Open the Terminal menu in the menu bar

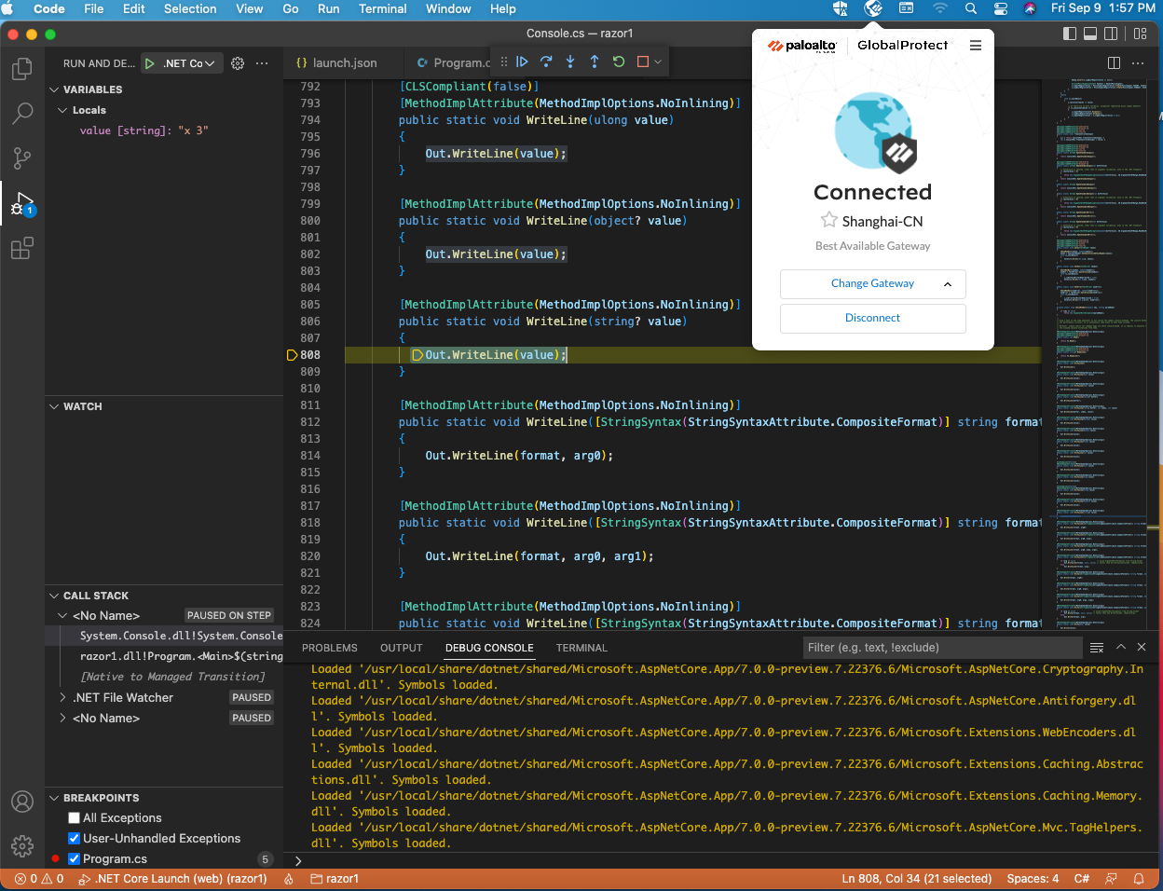click(382, 9)
